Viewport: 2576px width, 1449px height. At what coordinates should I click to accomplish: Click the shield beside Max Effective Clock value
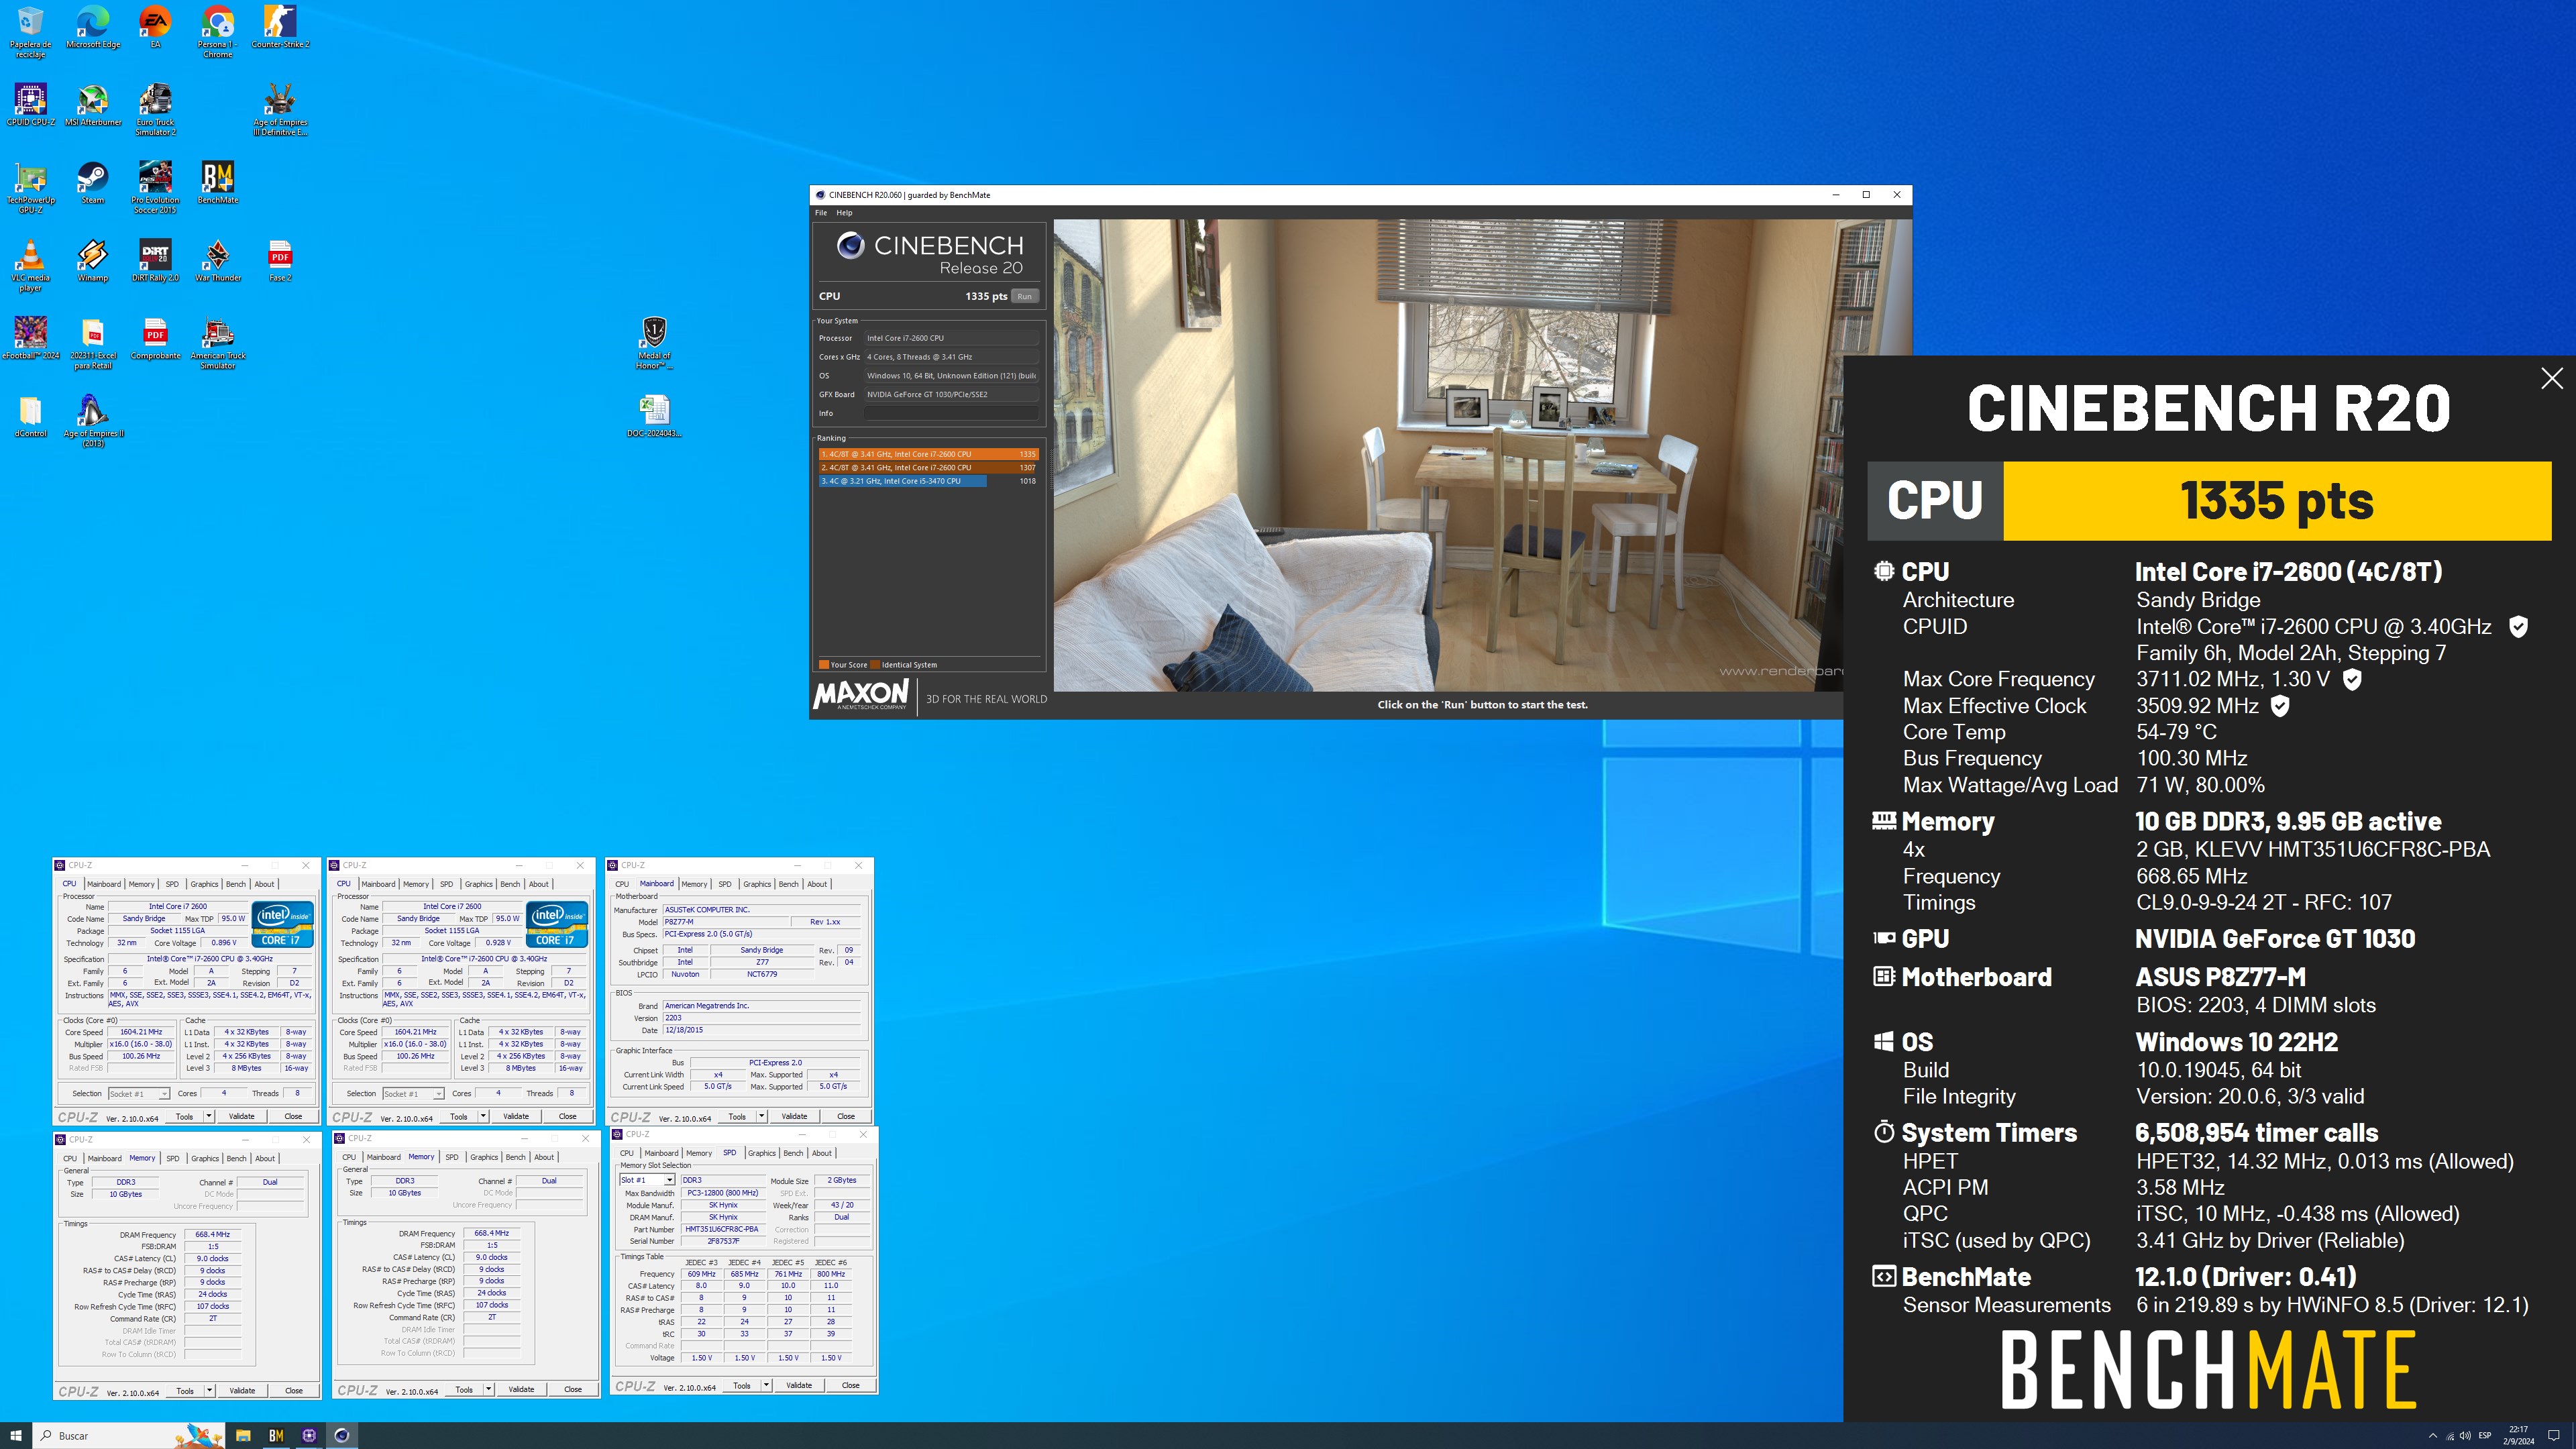(x=2279, y=706)
